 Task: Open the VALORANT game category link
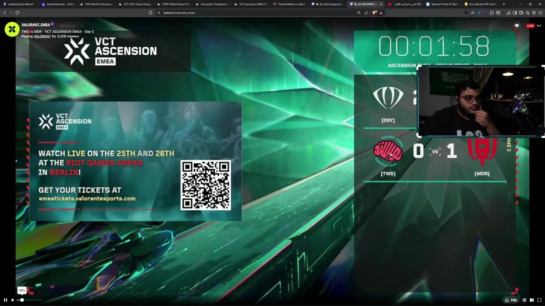tap(42, 36)
